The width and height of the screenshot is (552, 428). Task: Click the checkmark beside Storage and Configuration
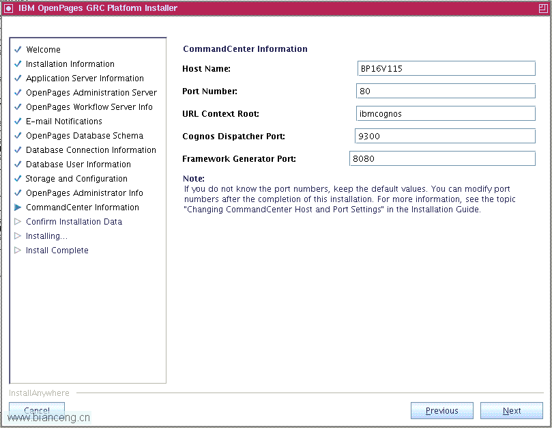pyautogui.click(x=18, y=178)
